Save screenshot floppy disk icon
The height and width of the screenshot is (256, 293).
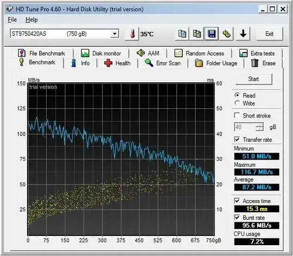pyautogui.click(x=212, y=34)
